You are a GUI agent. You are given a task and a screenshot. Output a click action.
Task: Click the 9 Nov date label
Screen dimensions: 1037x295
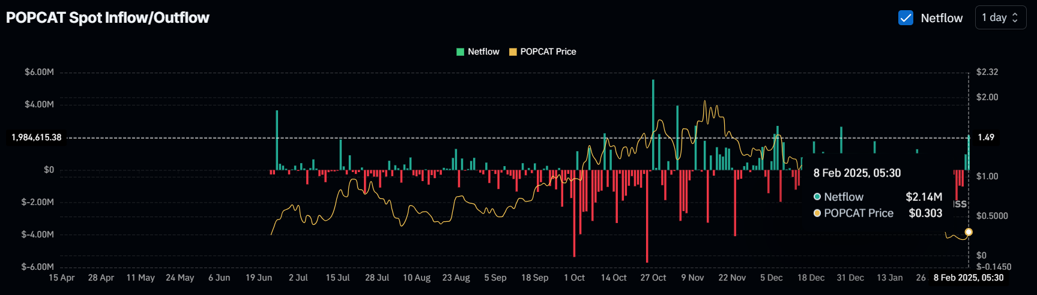(x=692, y=278)
